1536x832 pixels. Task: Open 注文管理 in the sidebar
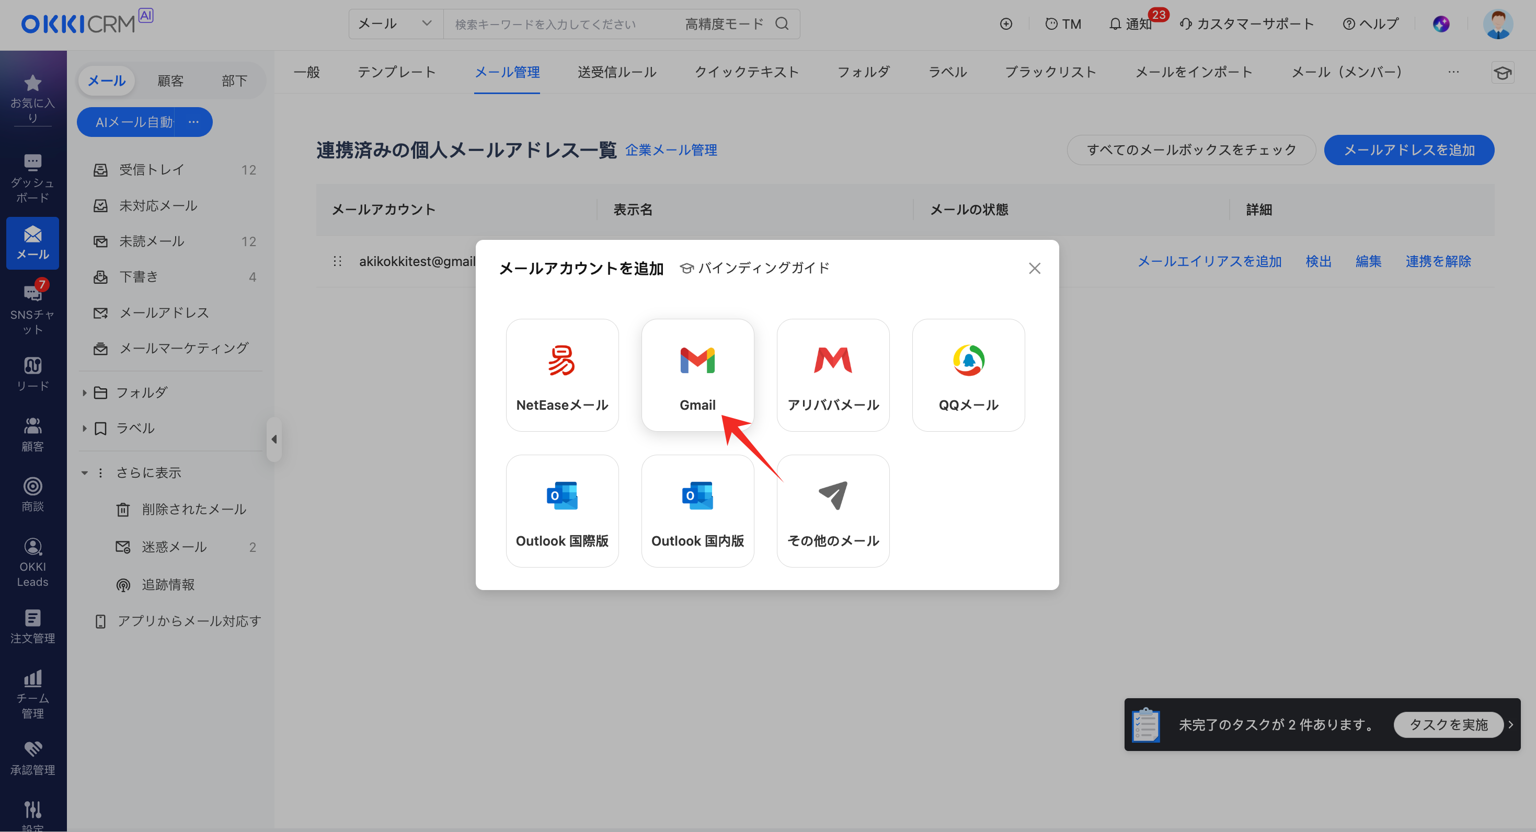tap(33, 627)
